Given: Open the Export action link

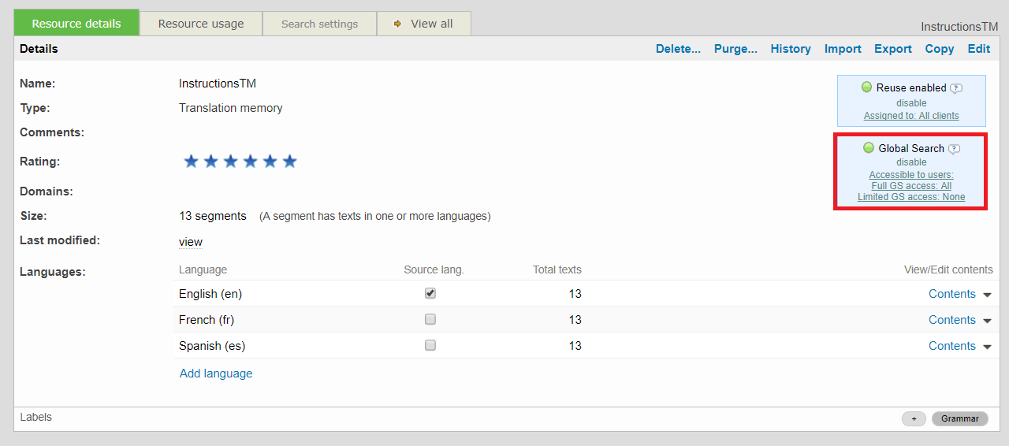Looking at the screenshot, I should pyautogui.click(x=892, y=49).
